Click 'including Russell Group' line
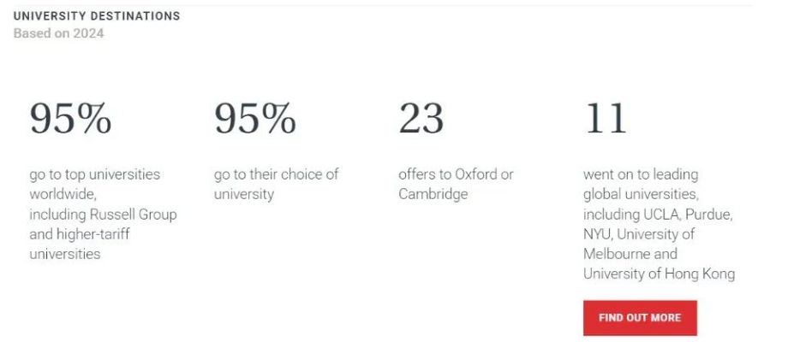Image resolution: width=800 pixels, height=359 pixels. [x=103, y=215]
